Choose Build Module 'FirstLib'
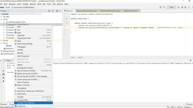This screenshot has width=193, height=108. click(x=33, y=68)
